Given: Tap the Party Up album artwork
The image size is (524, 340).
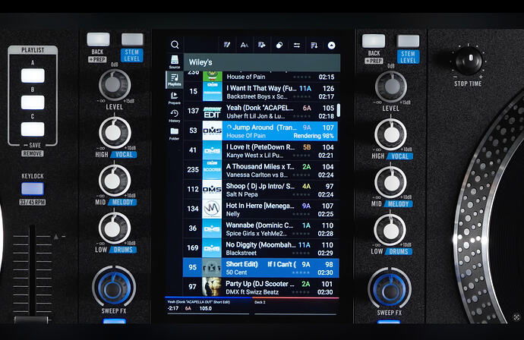Looking at the screenshot, I should coord(212,288).
